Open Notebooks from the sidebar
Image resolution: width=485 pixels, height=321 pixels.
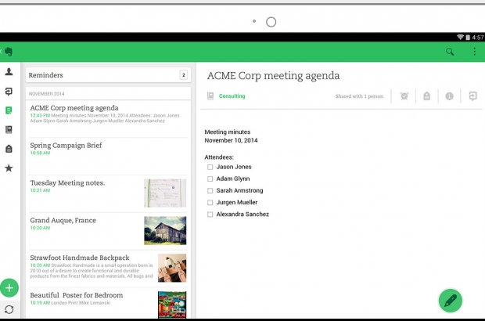9,129
